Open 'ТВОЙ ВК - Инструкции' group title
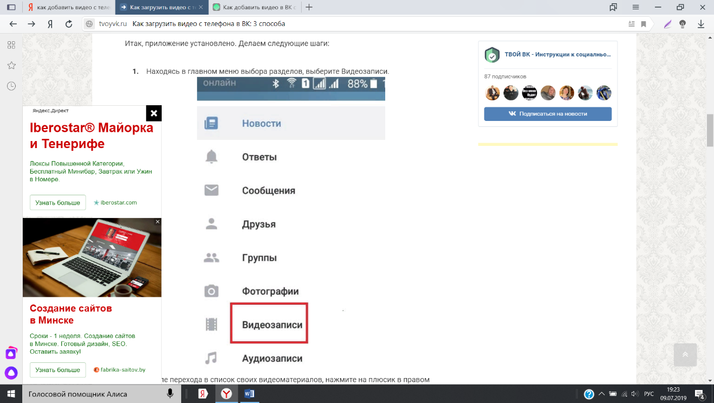Viewport: 714px width, 403px height. pyautogui.click(x=558, y=55)
